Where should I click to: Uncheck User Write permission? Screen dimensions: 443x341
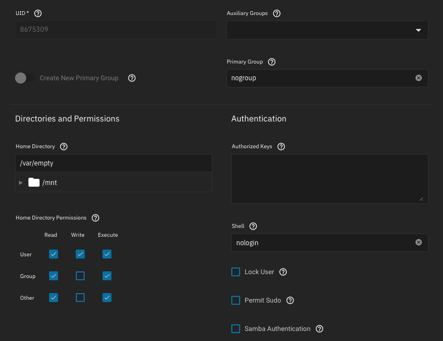click(x=80, y=254)
